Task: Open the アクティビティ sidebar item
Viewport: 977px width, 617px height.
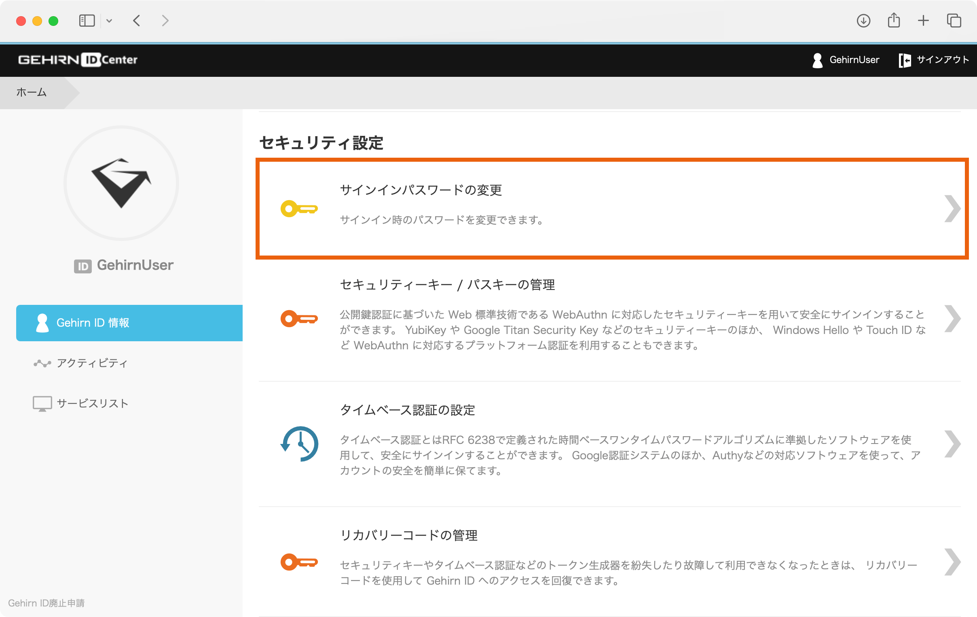Action: click(92, 363)
